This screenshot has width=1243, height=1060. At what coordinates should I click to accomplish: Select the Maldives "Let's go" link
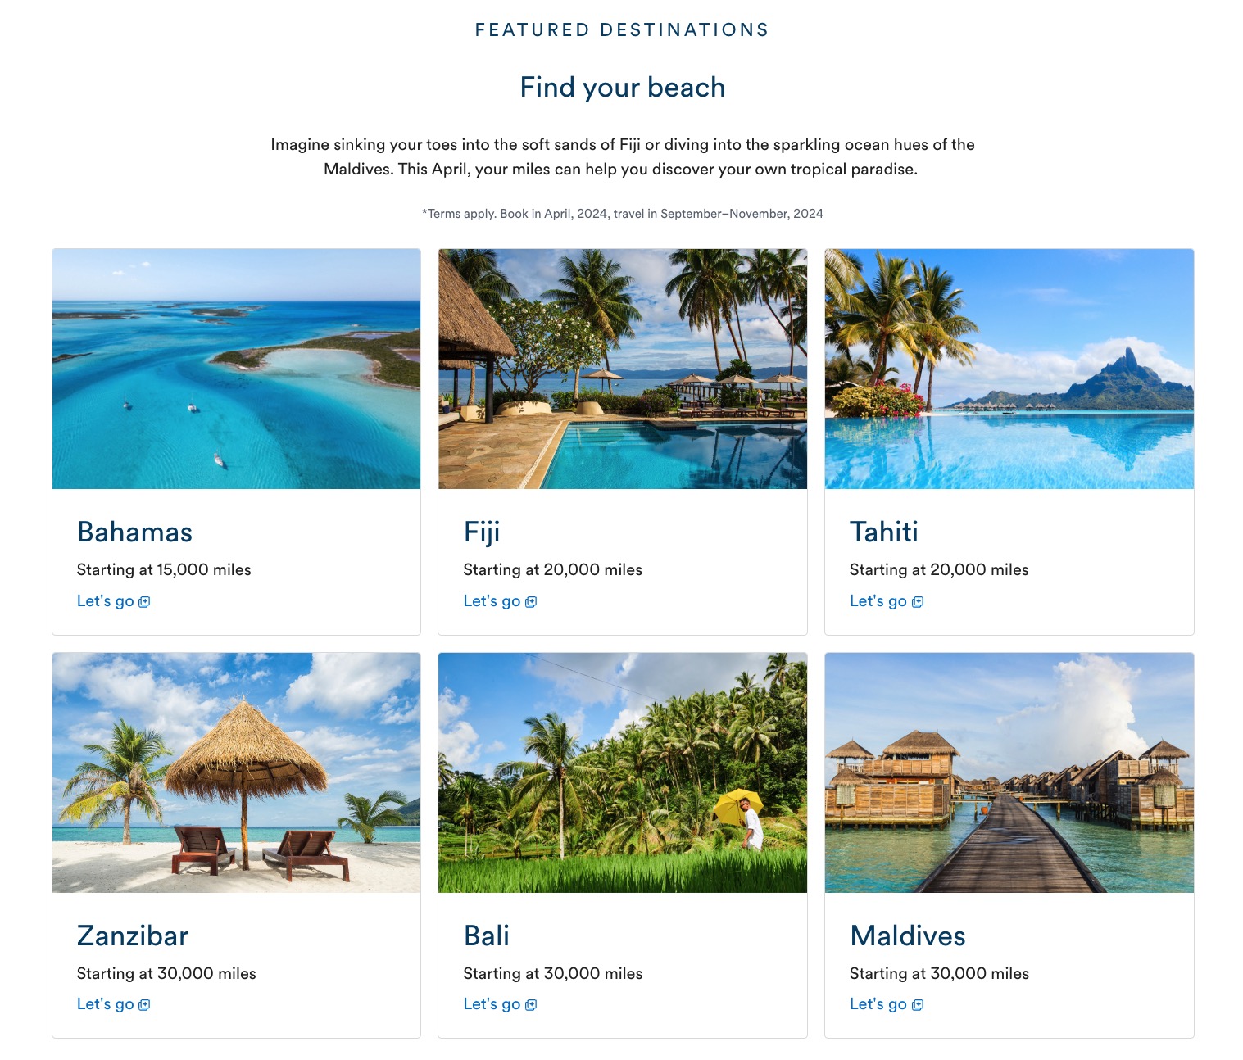pyautogui.click(x=878, y=1004)
